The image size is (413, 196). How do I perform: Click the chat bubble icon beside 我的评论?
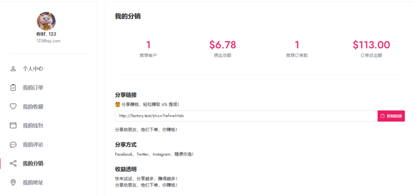click(x=13, y=145)
